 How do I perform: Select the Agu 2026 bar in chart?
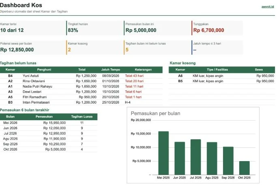pyautogui.click(x=212, y=158)
